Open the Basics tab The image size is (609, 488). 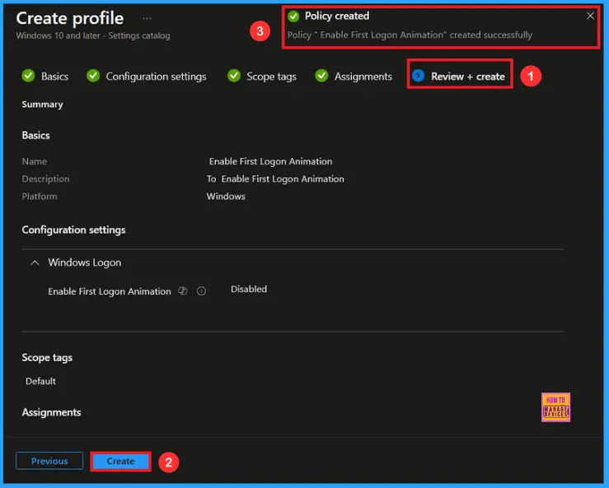click(54, 77)
